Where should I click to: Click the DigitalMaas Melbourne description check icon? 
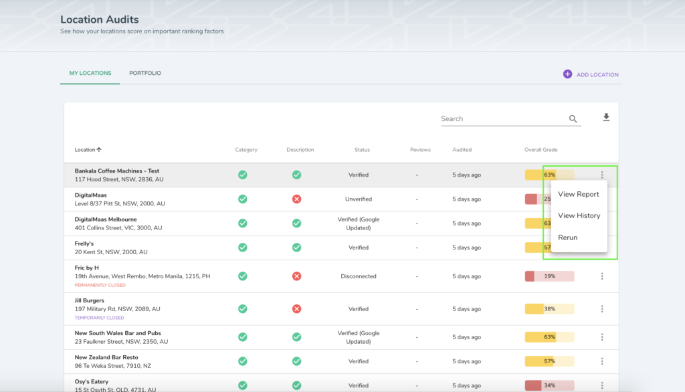pyautogui.click(x=296, y=223)
